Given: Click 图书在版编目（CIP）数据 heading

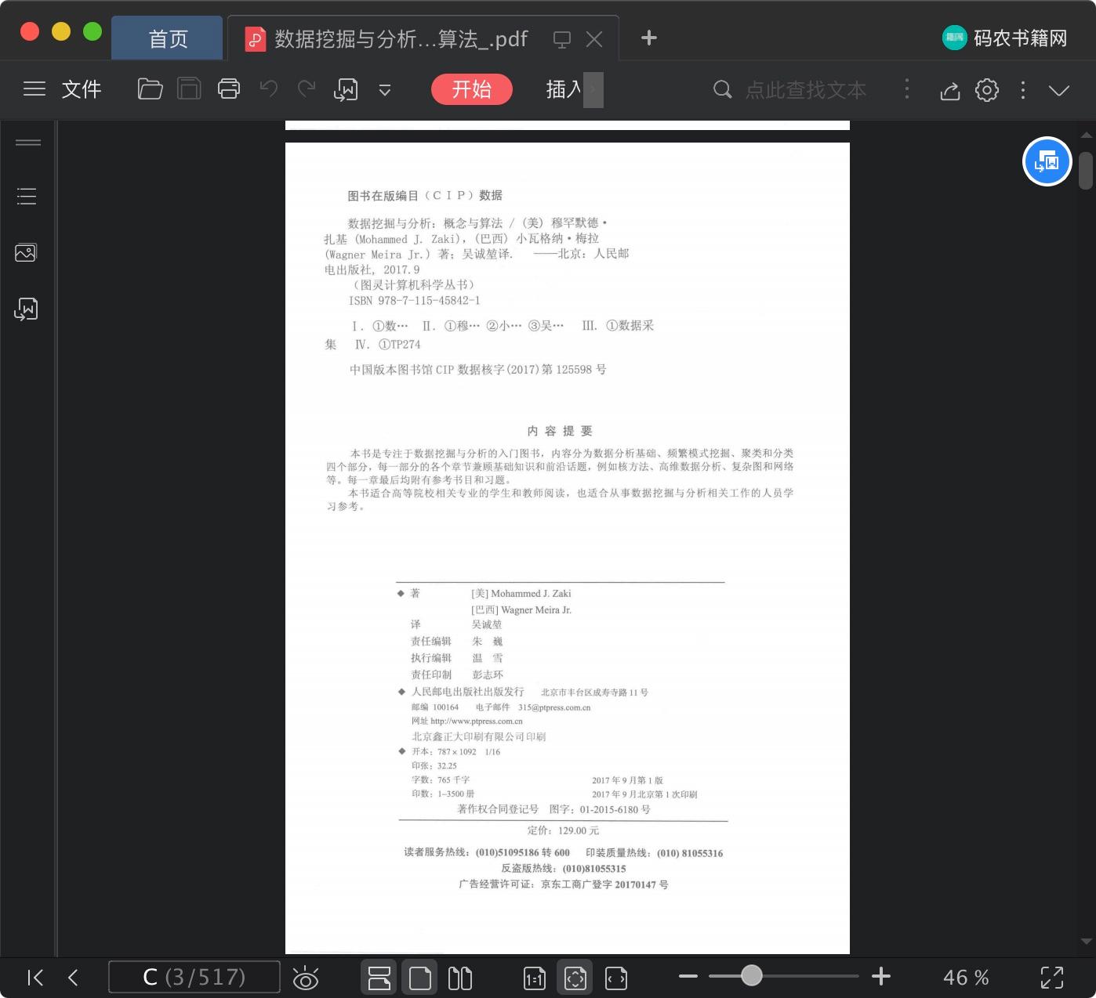Looking at the screenshot, I should pos(425,196).
